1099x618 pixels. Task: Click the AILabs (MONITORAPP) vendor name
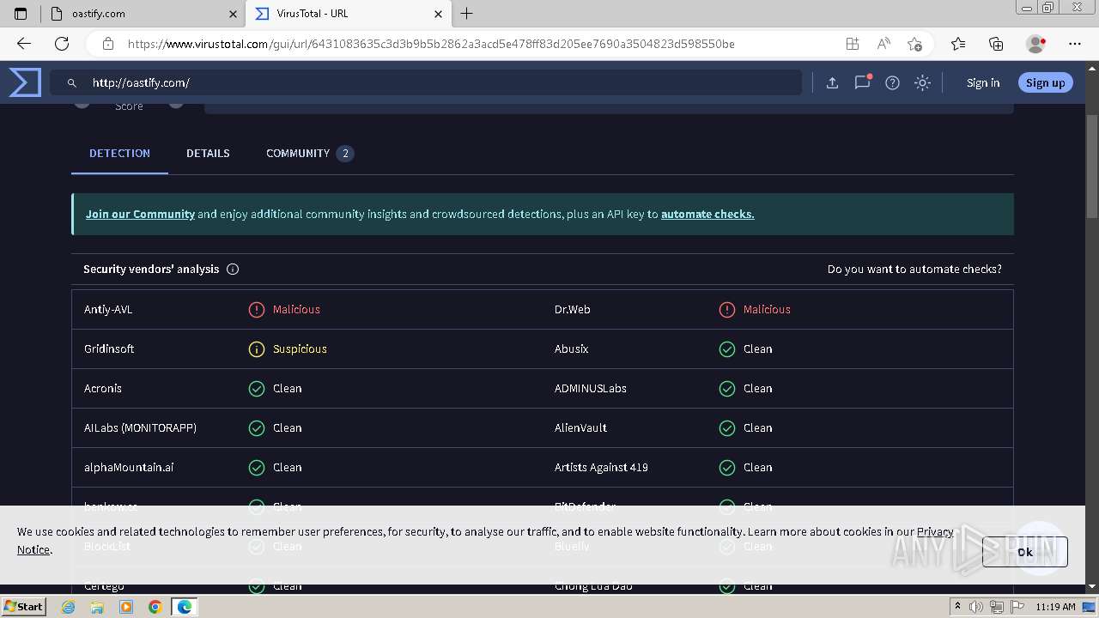140,427
